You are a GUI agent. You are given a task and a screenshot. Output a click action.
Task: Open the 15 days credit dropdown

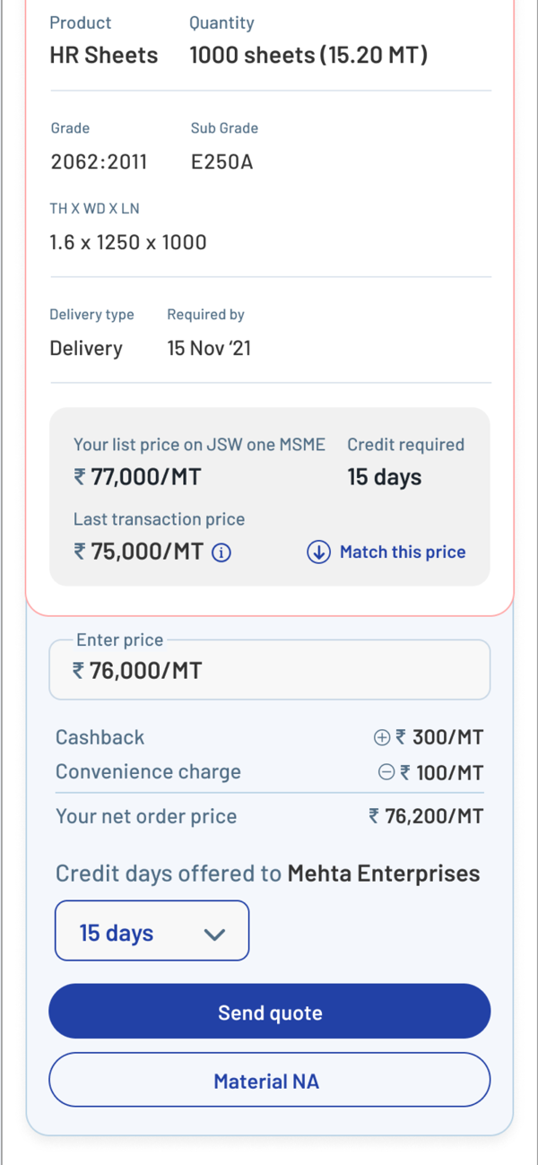pos(152,933)
